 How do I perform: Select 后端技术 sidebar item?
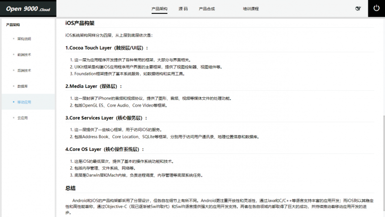tap(24, 70)
